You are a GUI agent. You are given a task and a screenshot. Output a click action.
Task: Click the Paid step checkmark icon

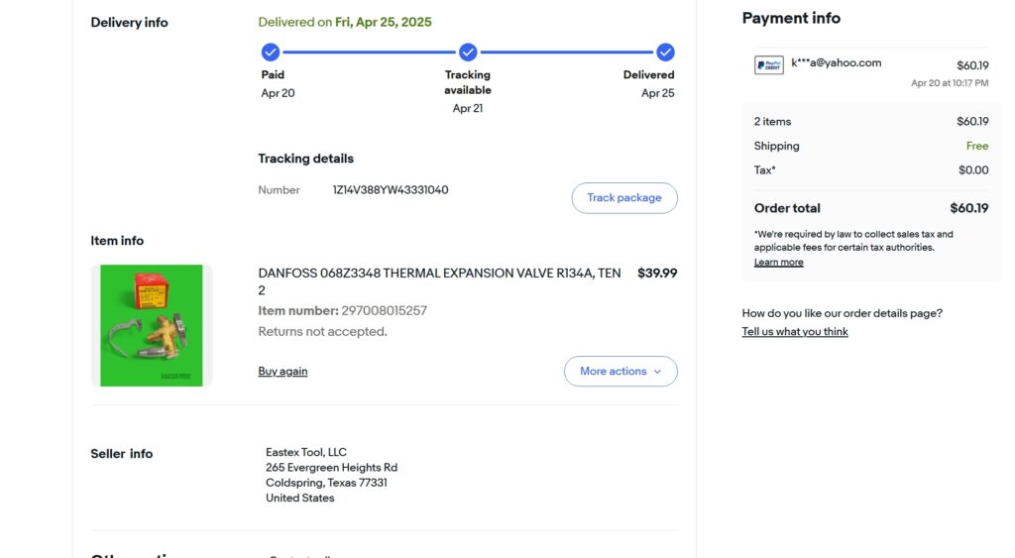271,52
